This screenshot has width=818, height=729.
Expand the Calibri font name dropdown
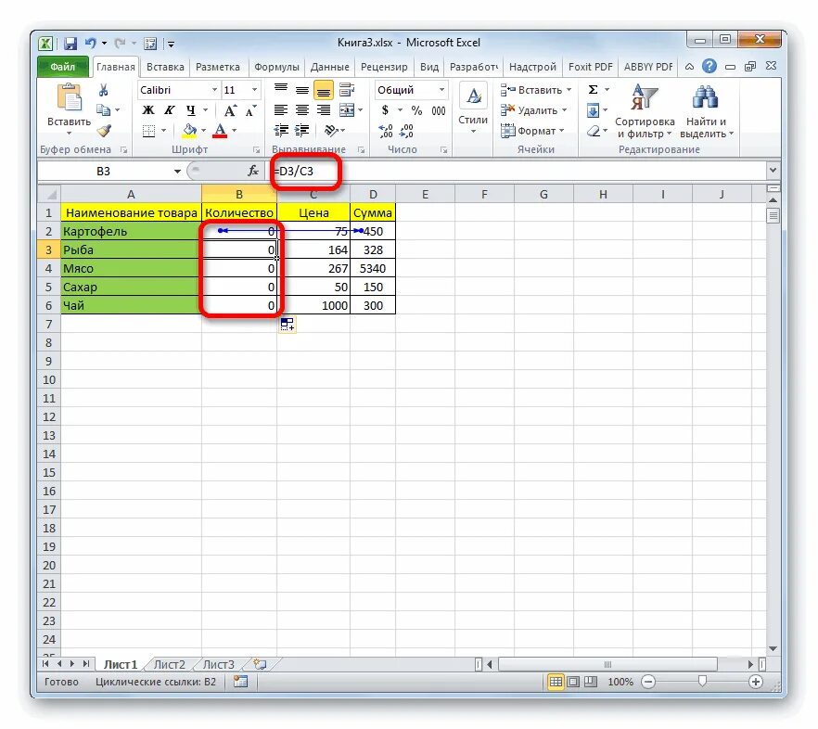click(214, 90)
